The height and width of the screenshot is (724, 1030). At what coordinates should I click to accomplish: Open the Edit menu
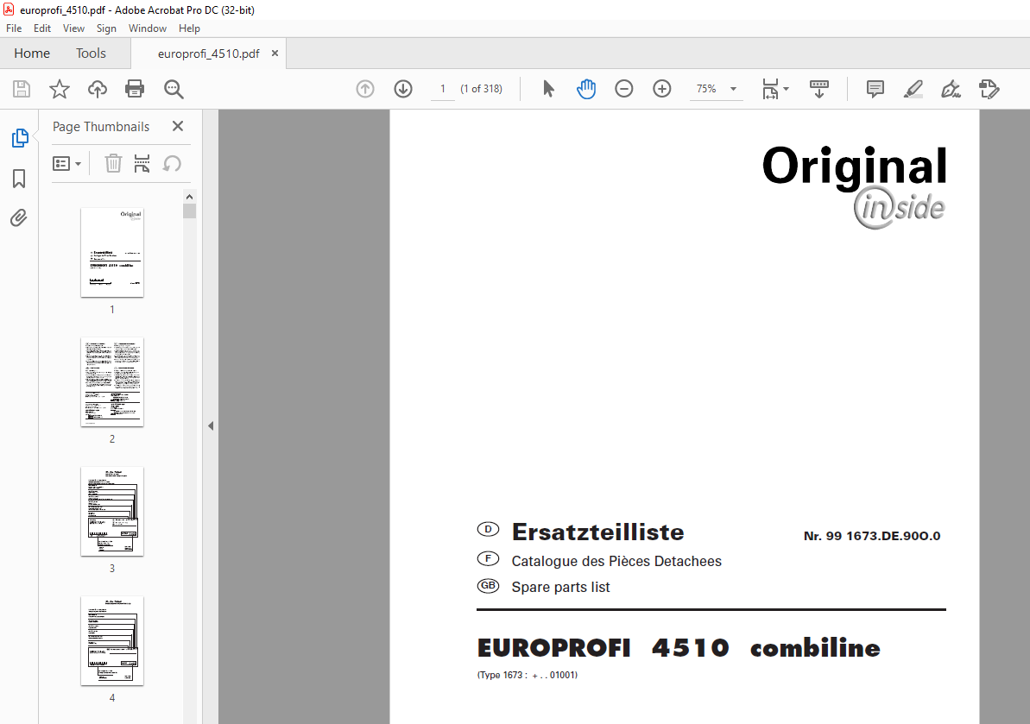coord(42,28)
